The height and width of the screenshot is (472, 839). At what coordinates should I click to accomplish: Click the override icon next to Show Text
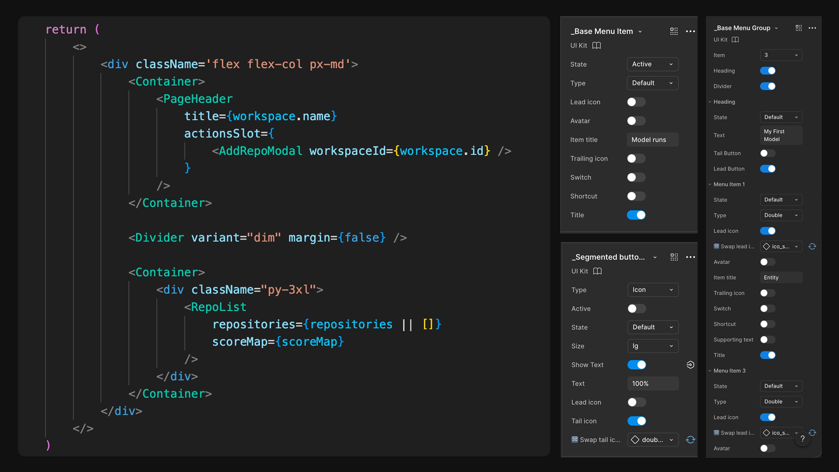coord(690,364)
